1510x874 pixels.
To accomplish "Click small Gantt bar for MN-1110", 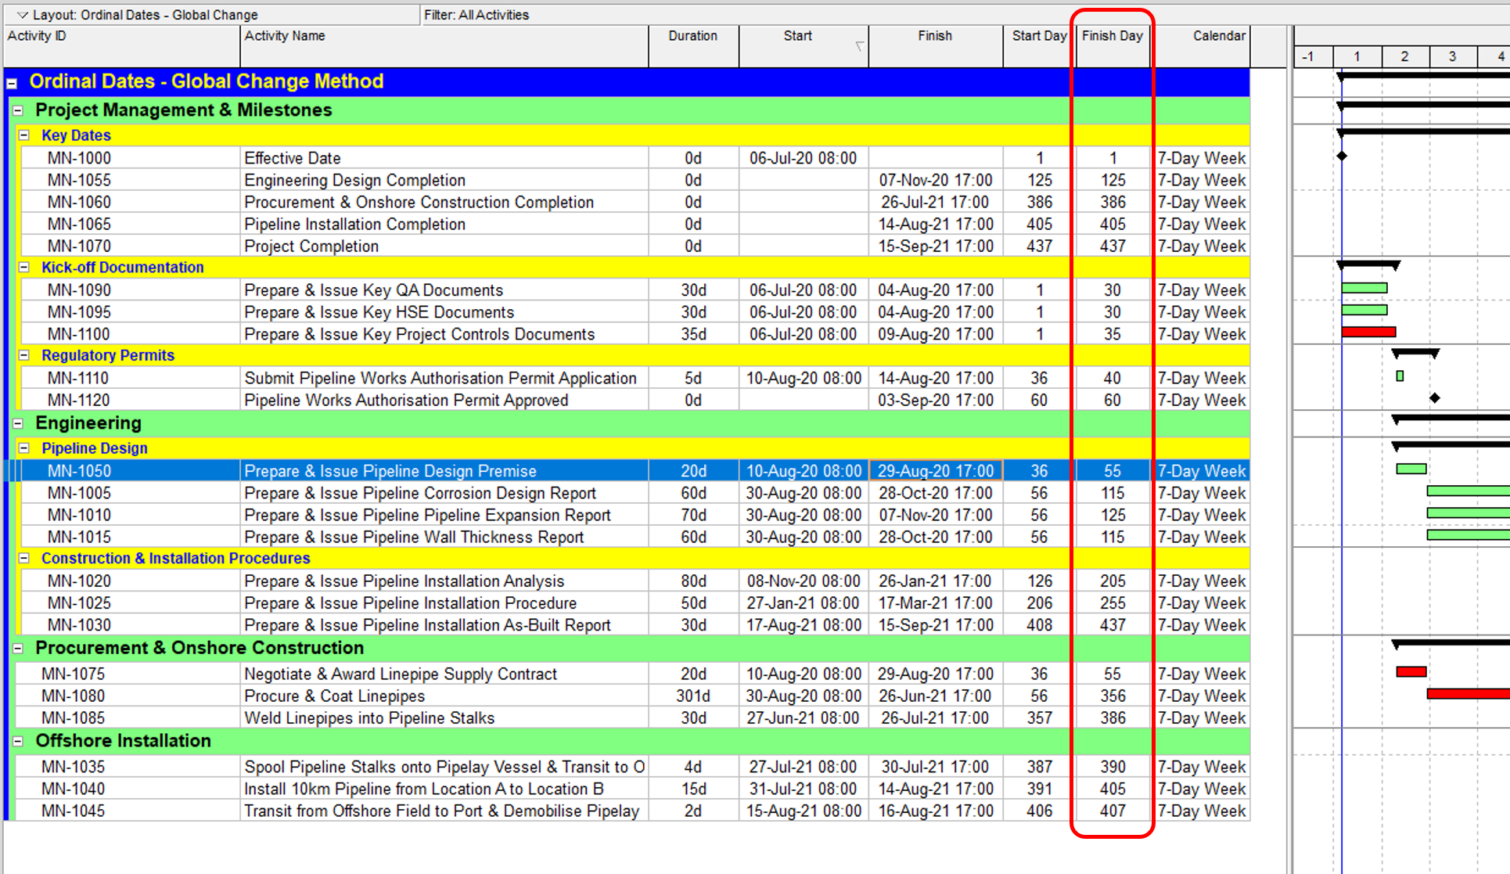I will tap(1400, 376).
